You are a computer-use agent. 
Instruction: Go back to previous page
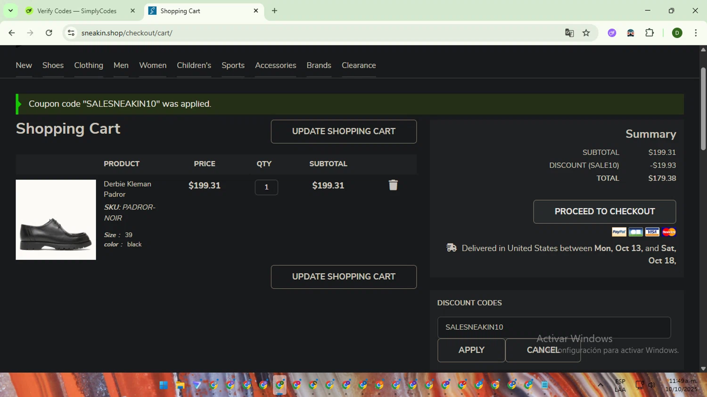12,33
